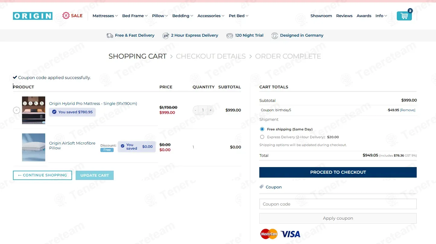Open the shopping cart icon in header

404,16
